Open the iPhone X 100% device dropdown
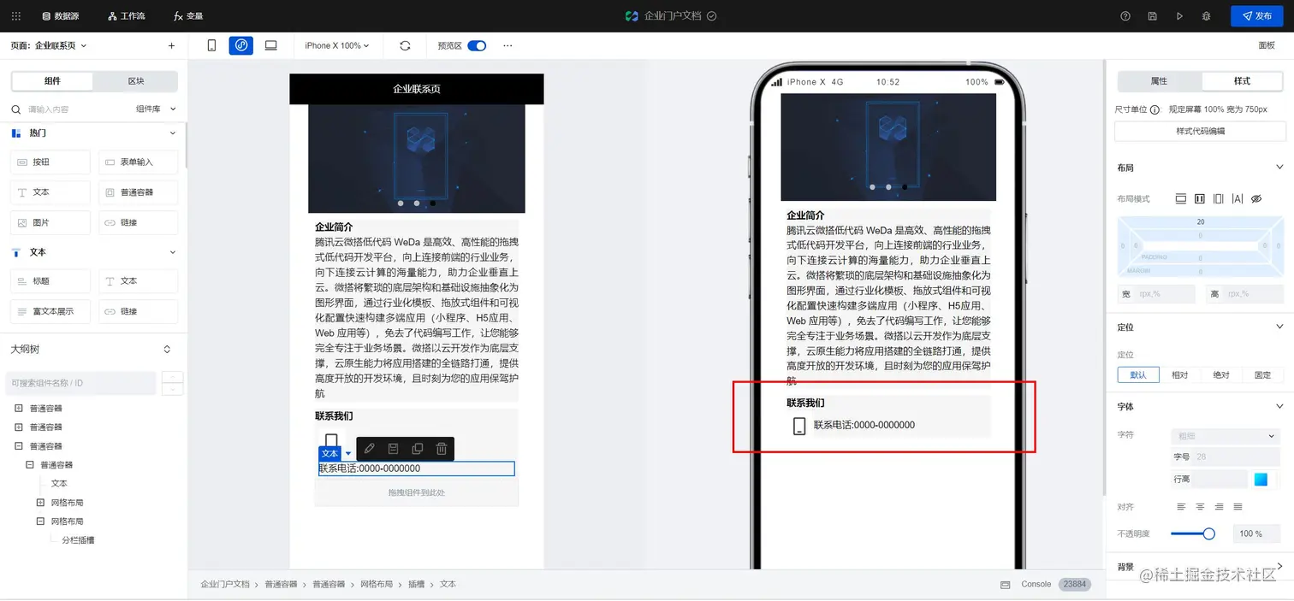This screenshot has width=1294, height=601. point(337,46)
